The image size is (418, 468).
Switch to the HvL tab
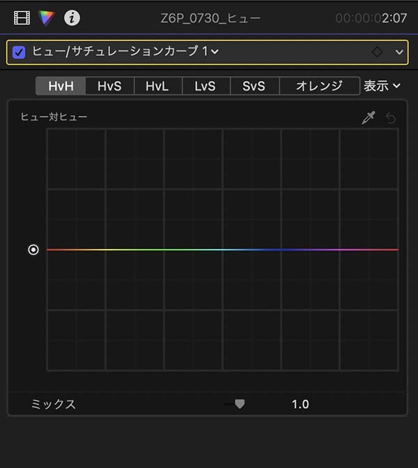pyautogui.click(x=158, y=86)
